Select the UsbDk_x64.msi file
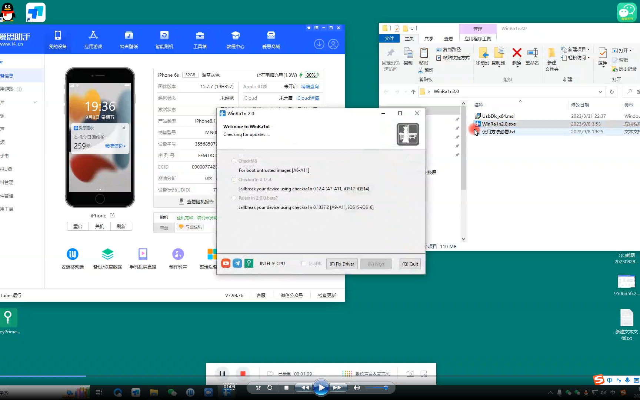The width and height of the screenshot is (640, 400). [x=498, y=116]
